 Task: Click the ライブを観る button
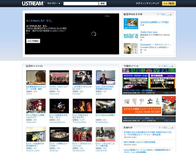33,41
